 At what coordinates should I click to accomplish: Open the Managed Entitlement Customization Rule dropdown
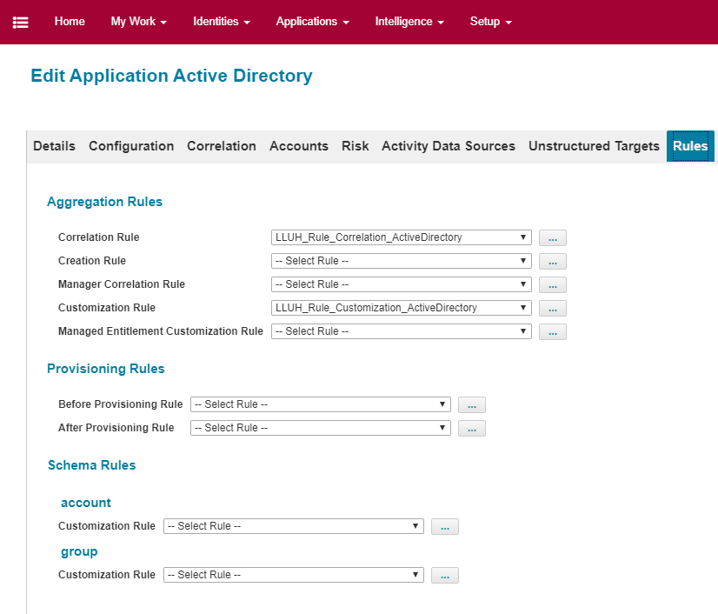coord(402,331)
